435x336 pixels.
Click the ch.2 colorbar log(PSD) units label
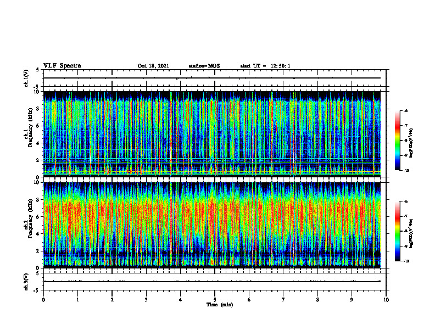pyautogui.click(x=412, y=234)
